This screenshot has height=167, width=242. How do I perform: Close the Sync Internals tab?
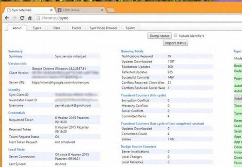(x=51, y=10)
